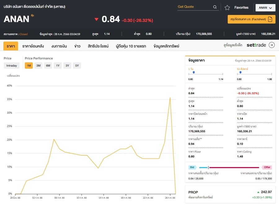The image size is (279, 205).
Task: Open the สรุปข้อสนเทศ Factsheet button
Action: click(251, 19)
